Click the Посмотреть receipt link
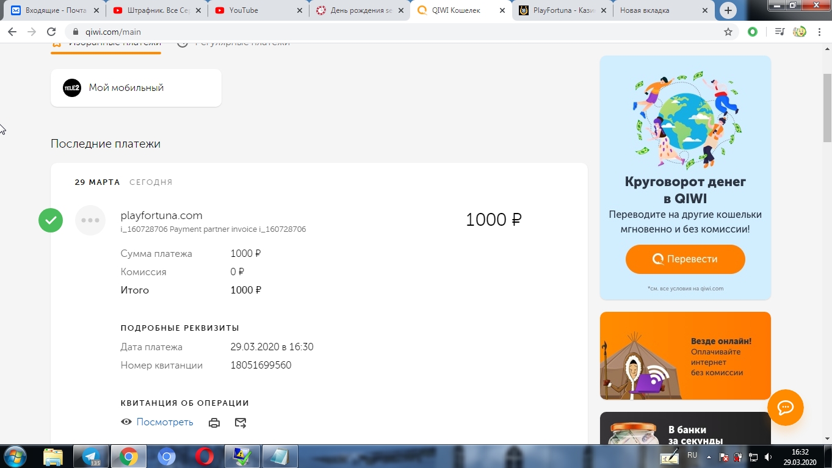Image resolution: width=832 pixels, height=468 pixels. coord(165,422)
